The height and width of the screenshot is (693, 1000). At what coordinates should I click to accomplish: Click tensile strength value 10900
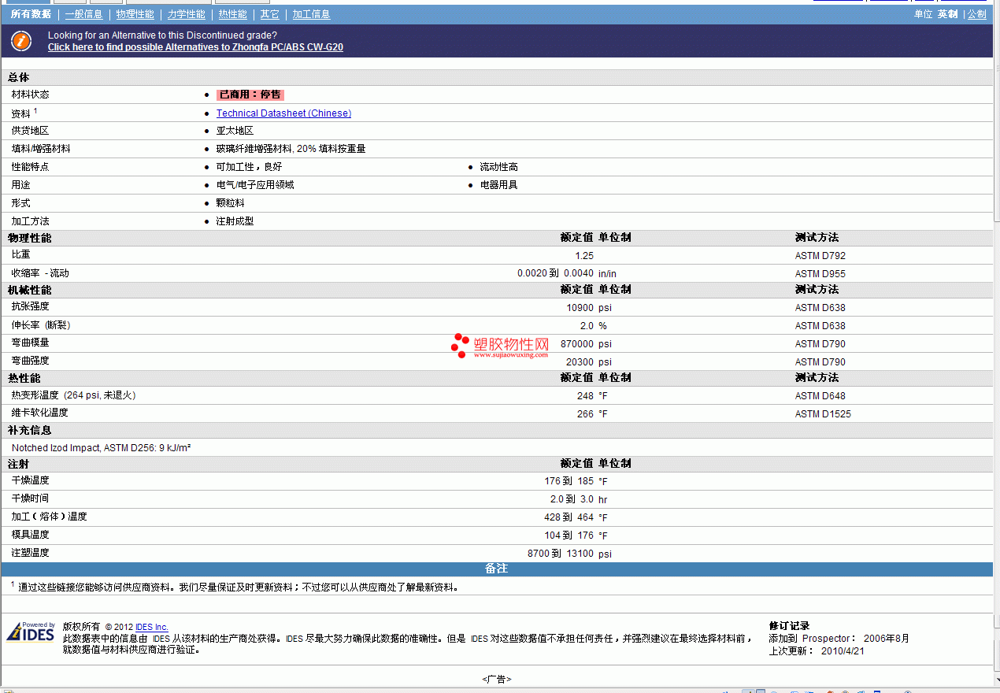pos(580,308)
